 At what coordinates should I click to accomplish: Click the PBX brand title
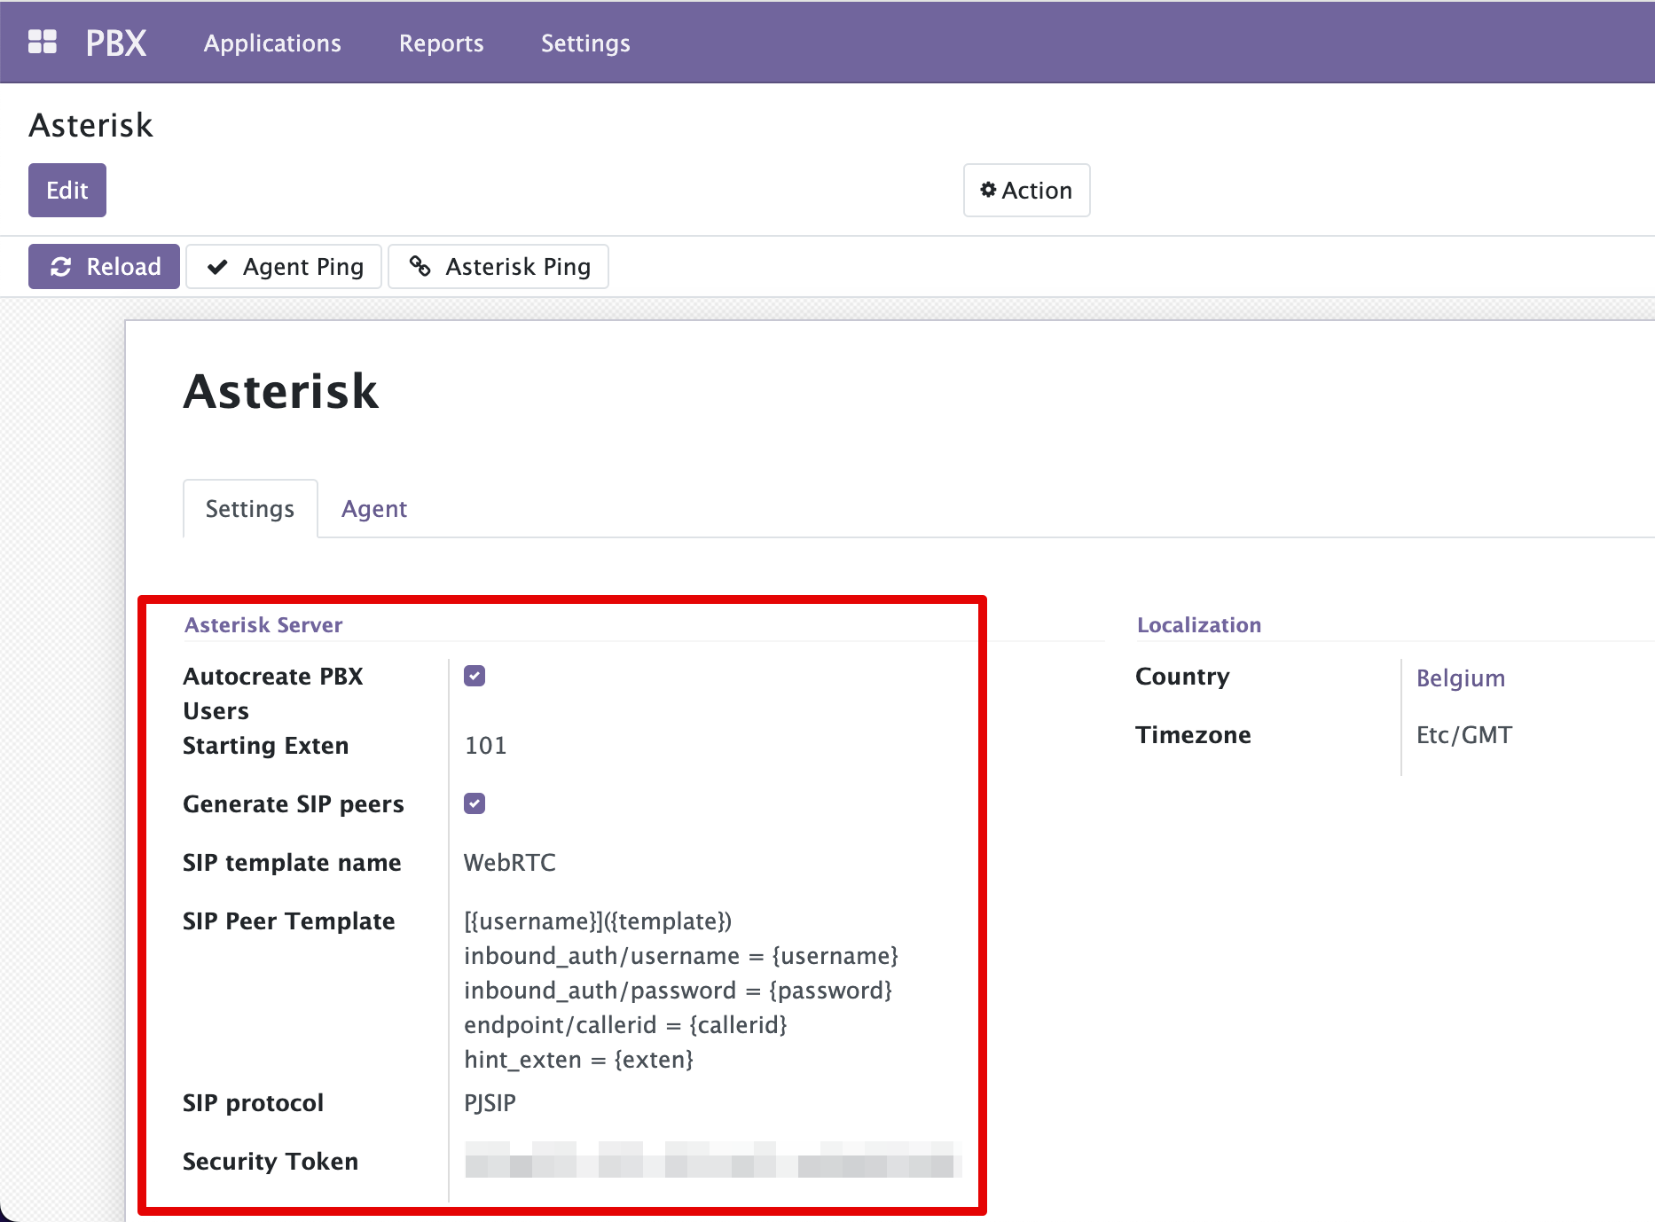pyautogui.click(x=116, y=43)
